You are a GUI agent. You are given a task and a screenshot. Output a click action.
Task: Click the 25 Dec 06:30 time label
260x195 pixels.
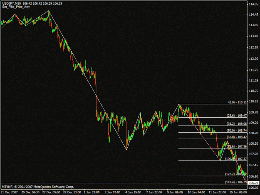30,193
